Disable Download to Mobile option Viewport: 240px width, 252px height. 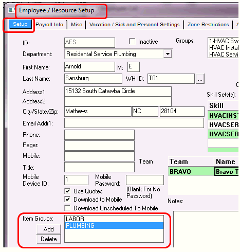pyautogui.click(x=67, y=199)
